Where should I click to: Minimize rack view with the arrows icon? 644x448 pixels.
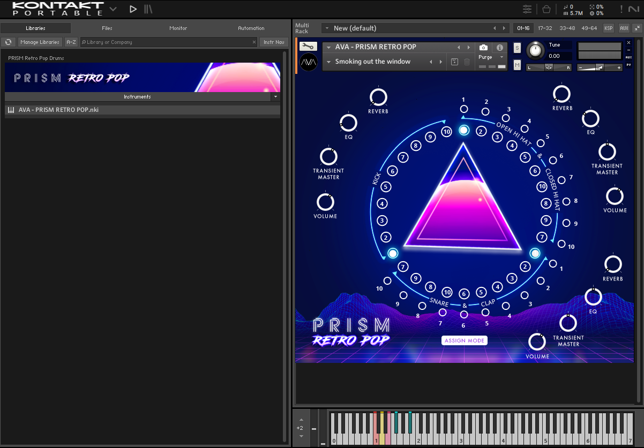[x=637, y=28]
